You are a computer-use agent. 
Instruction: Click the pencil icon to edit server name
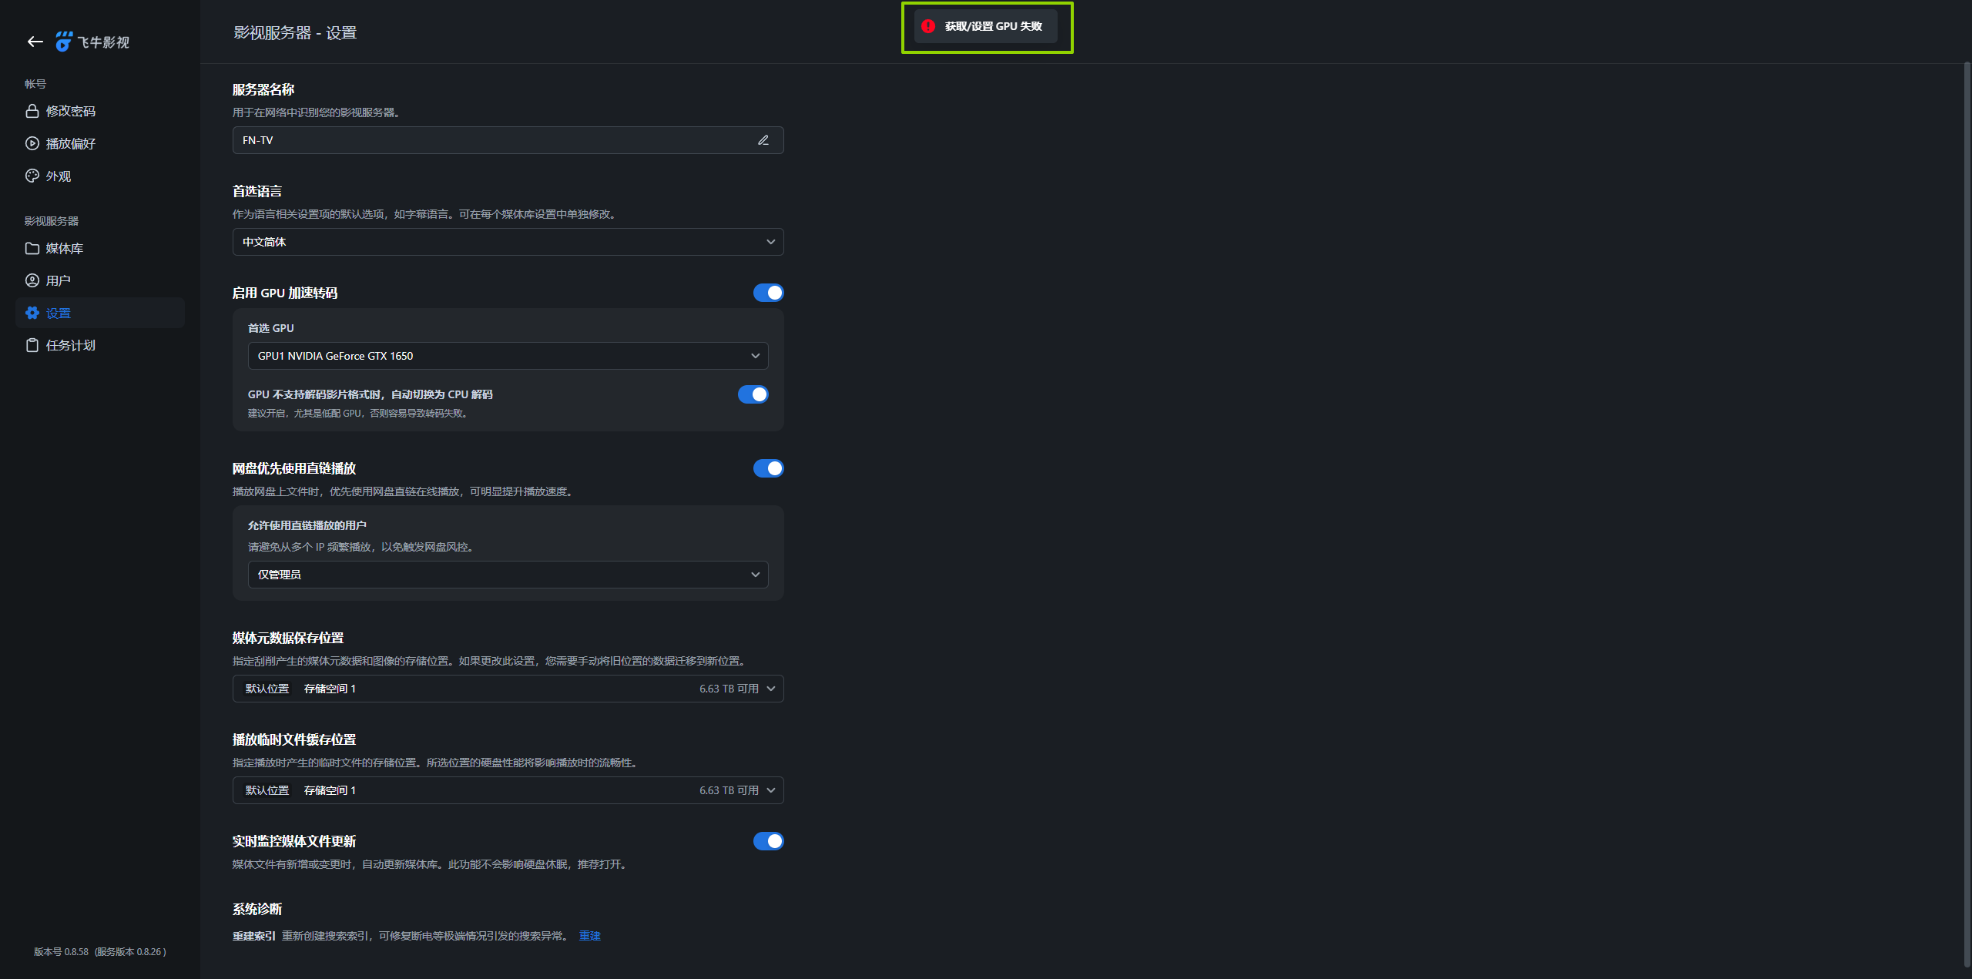pos(763,140)
